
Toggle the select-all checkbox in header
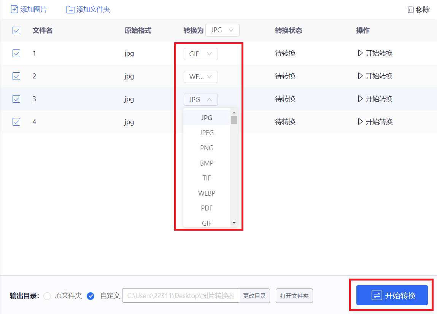tap(16, 30)
